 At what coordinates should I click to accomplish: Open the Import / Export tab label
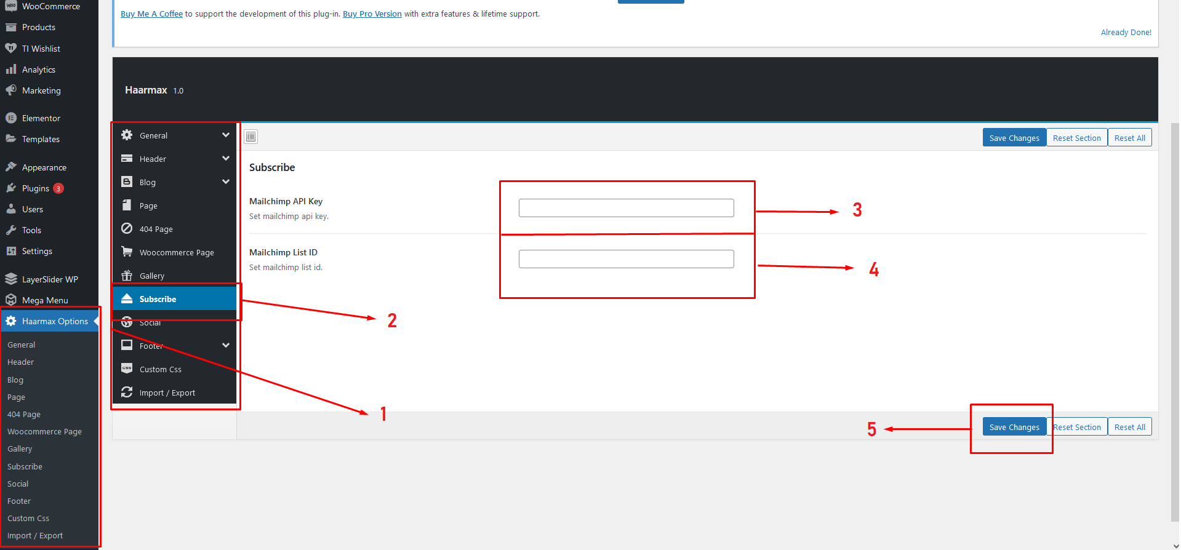click(x=167, y=393)
